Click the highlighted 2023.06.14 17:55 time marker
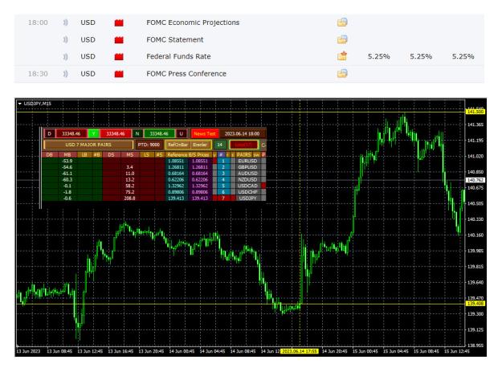The image size is (502, 372). 300,351
